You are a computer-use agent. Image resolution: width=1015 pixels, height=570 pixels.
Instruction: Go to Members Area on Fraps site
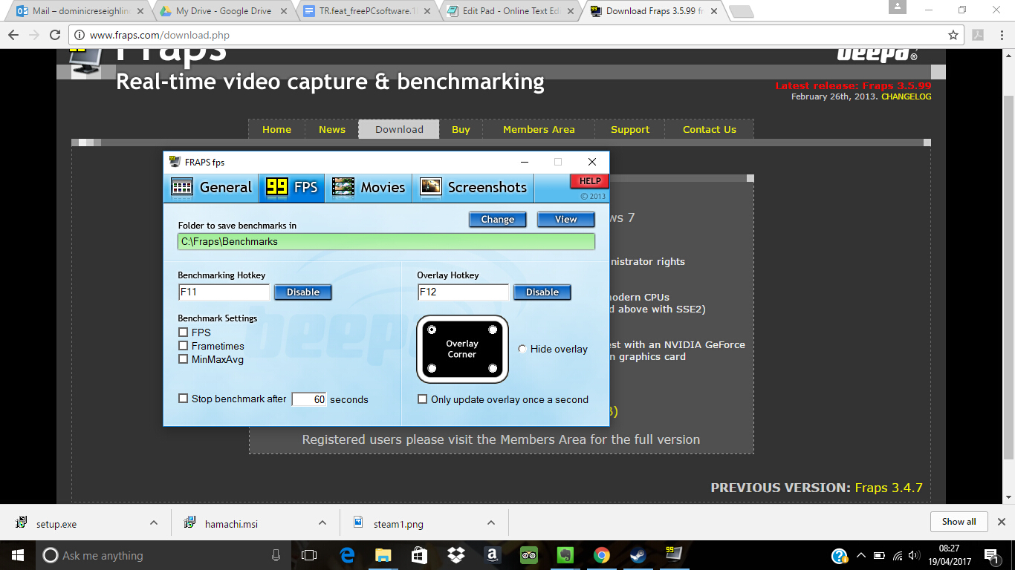click(539, 129)
